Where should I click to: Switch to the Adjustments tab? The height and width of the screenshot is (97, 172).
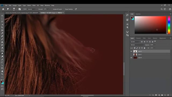coord(163,38)
